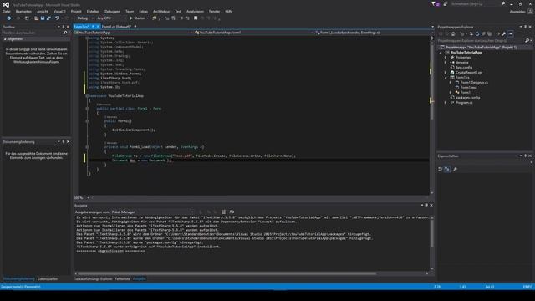Click the Solution Explorer view code icon
This screenshot has width=535, height=301.
(498, 33)
